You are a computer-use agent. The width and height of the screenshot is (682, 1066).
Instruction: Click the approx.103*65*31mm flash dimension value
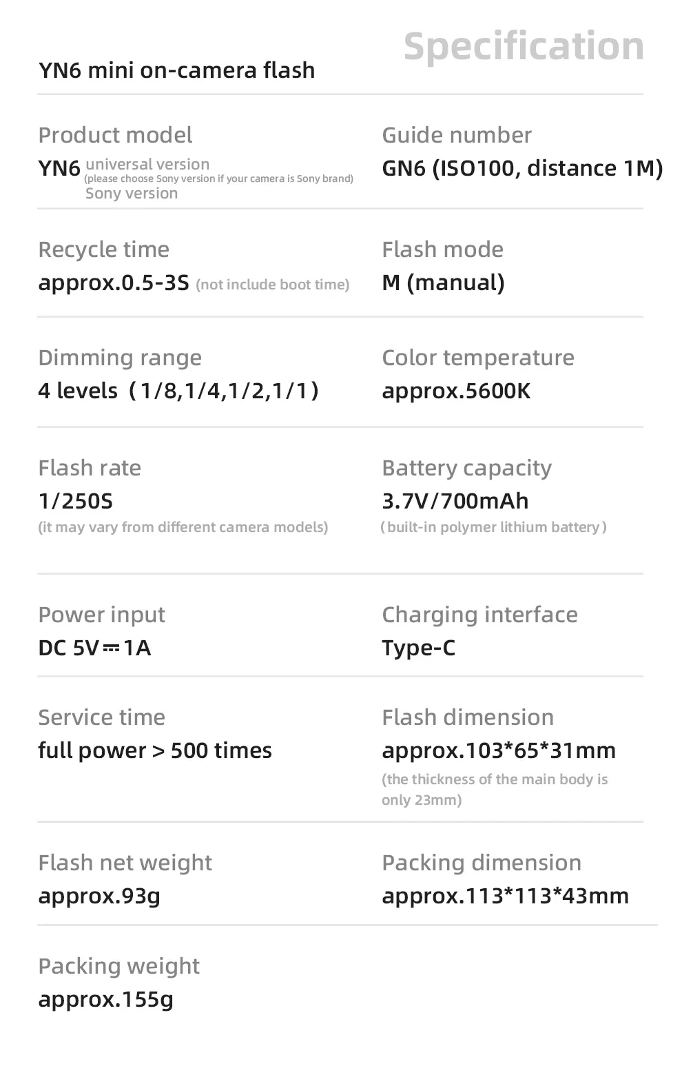coord(499,750)
